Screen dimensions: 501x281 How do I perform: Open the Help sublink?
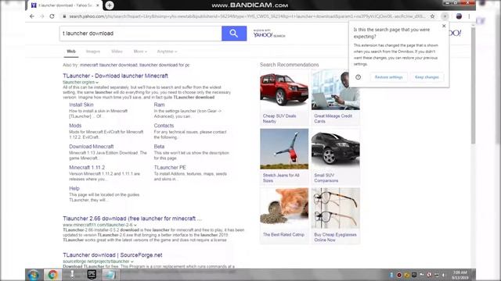coord(74,188)
